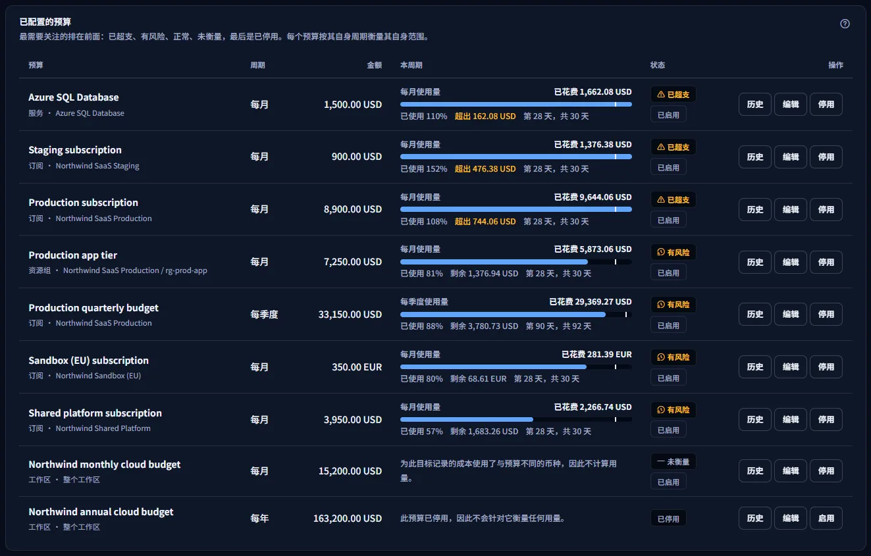Click the Azure SQL Database usage progress bar
This screenshot has width=871, height=556.
coord(516,104)
